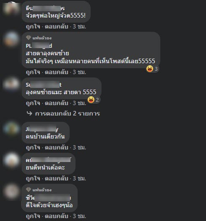206x221 pixels.
Task: Open profile name link starting with Ji
Action: [x=42, y=129]
